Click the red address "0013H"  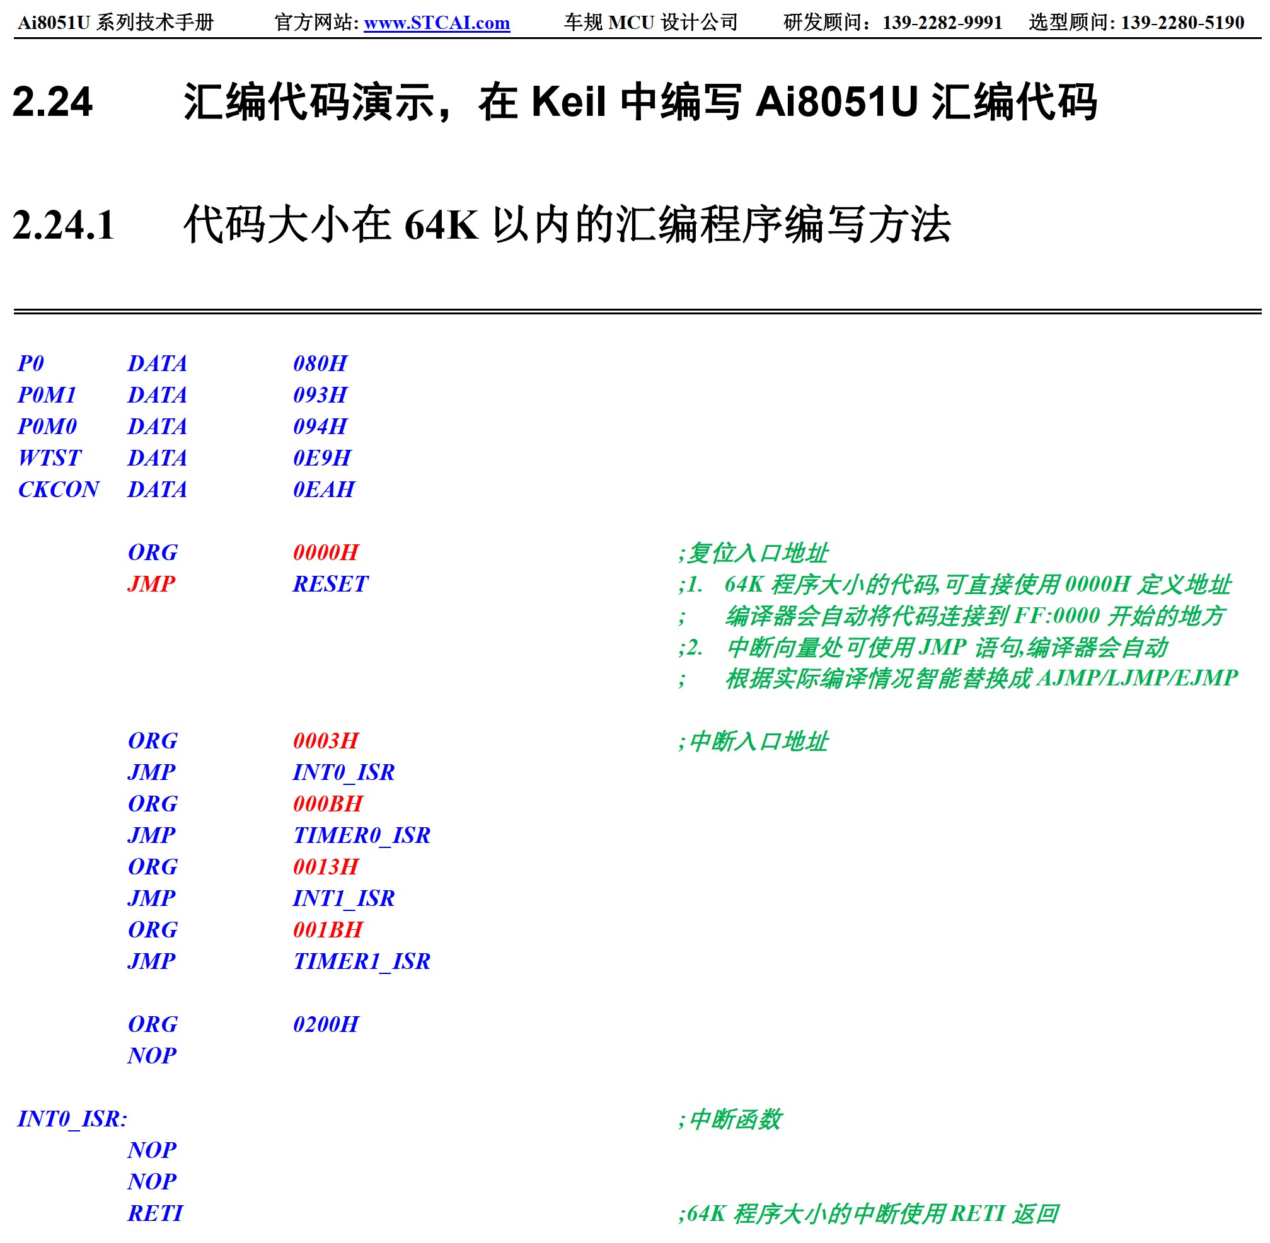pos(325,866)
